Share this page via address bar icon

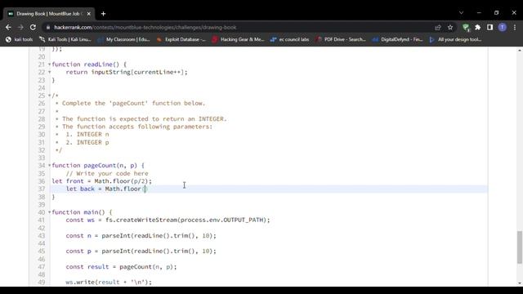(438, 27)
